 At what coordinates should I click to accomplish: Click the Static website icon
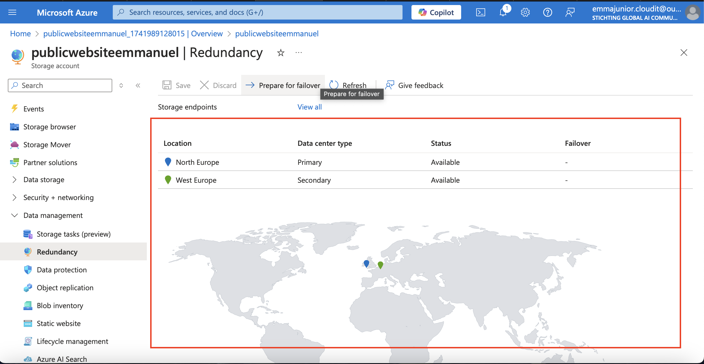point(28,323)
